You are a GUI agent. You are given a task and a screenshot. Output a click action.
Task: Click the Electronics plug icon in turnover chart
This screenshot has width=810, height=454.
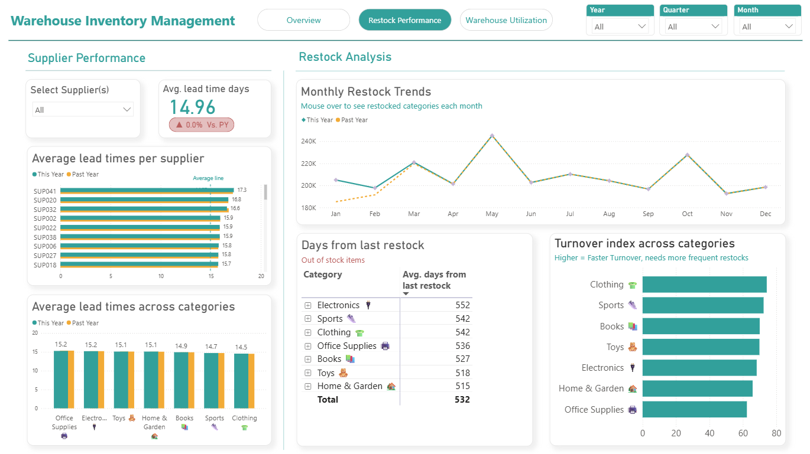click(633, 368)
